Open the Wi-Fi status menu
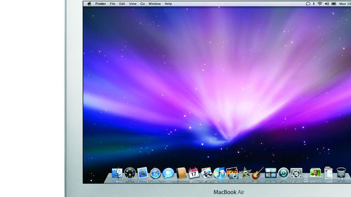The height and width of the screenshot is (197, 351). [x=320, y=4]
